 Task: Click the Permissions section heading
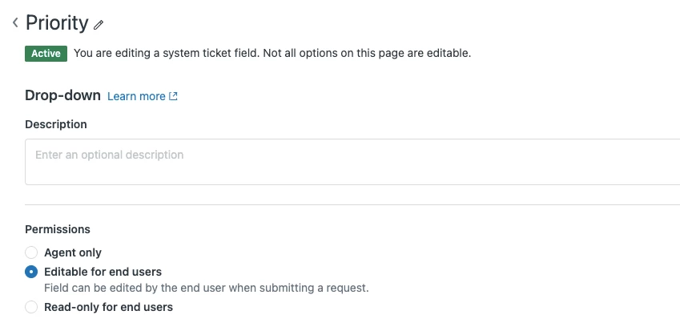coord(58,229)
